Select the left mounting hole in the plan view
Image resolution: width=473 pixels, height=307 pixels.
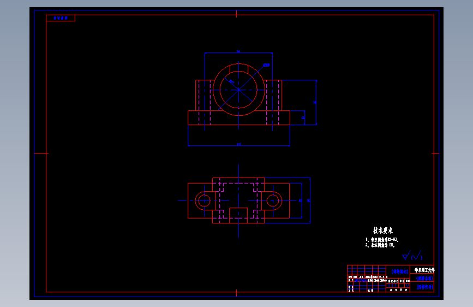point(204,200)
